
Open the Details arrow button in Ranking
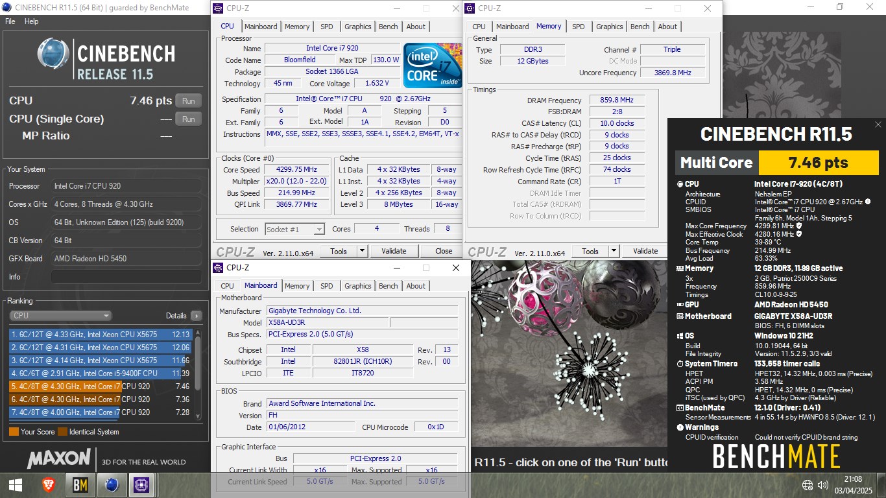(x=196, y=316)
